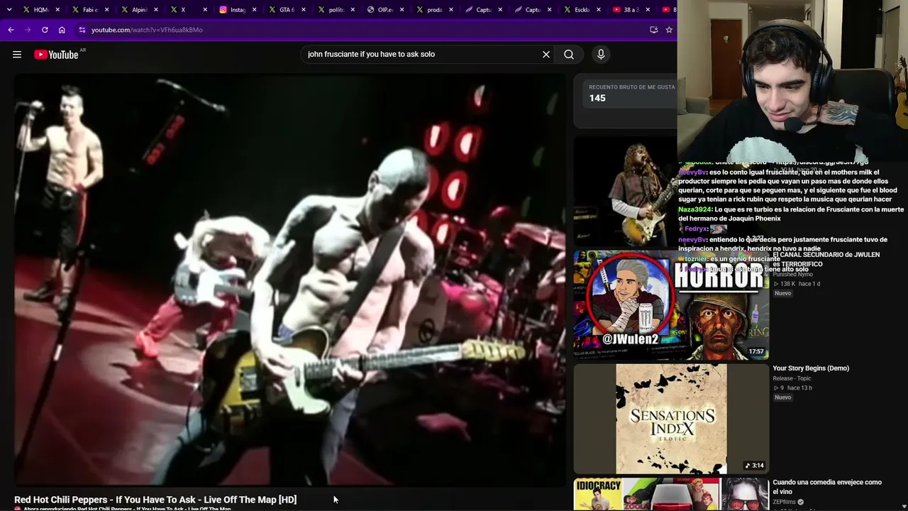Switch to the Esckla tab
908x511 pixels.
(582, 10)
